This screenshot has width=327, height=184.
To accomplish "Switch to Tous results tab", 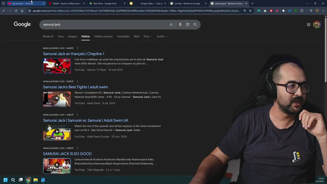I will [61, 36].
